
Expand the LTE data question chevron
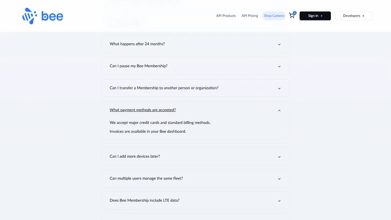[279, 200]
